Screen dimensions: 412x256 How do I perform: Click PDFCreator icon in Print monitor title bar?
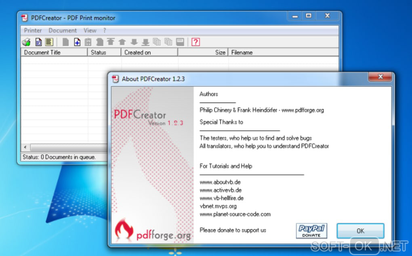(x=25, y=18)
